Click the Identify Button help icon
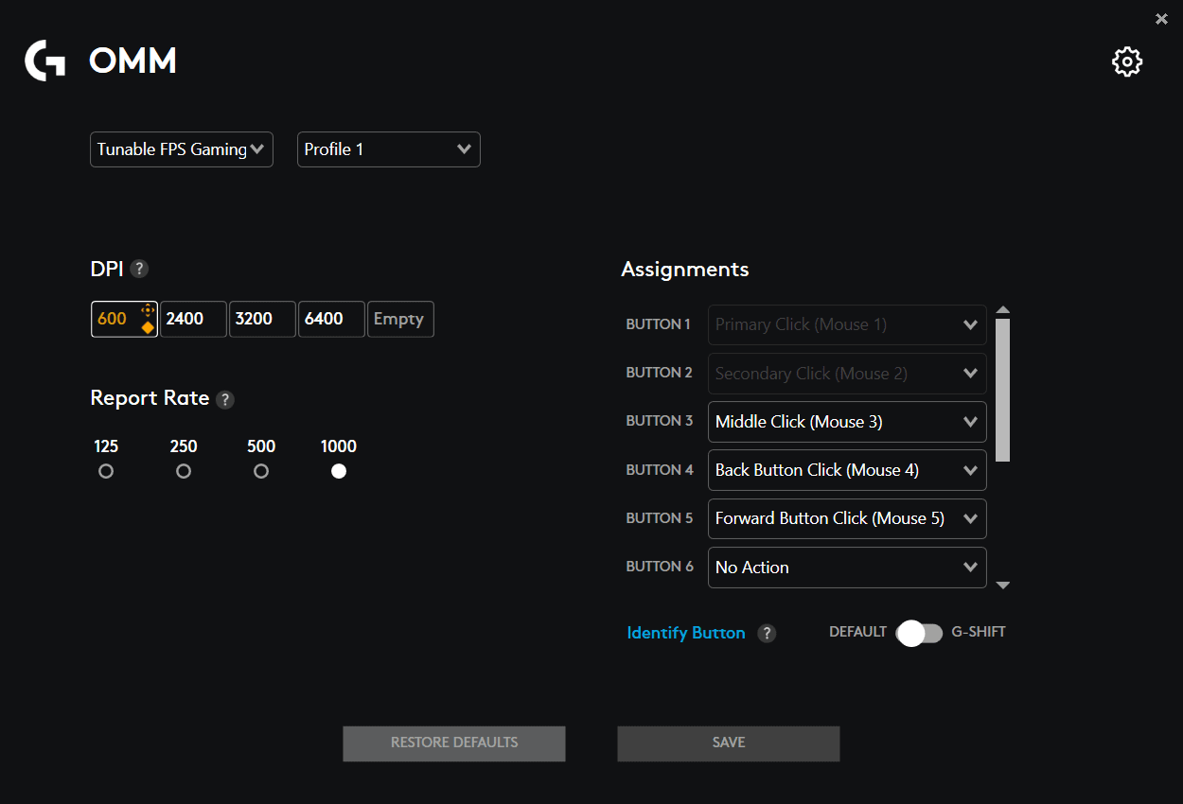The image size is (1183, 804). coord(767,633)
